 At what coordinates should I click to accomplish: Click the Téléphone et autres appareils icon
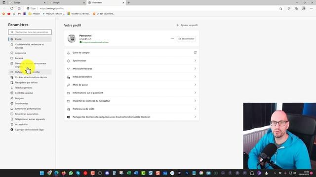point(12,119)
